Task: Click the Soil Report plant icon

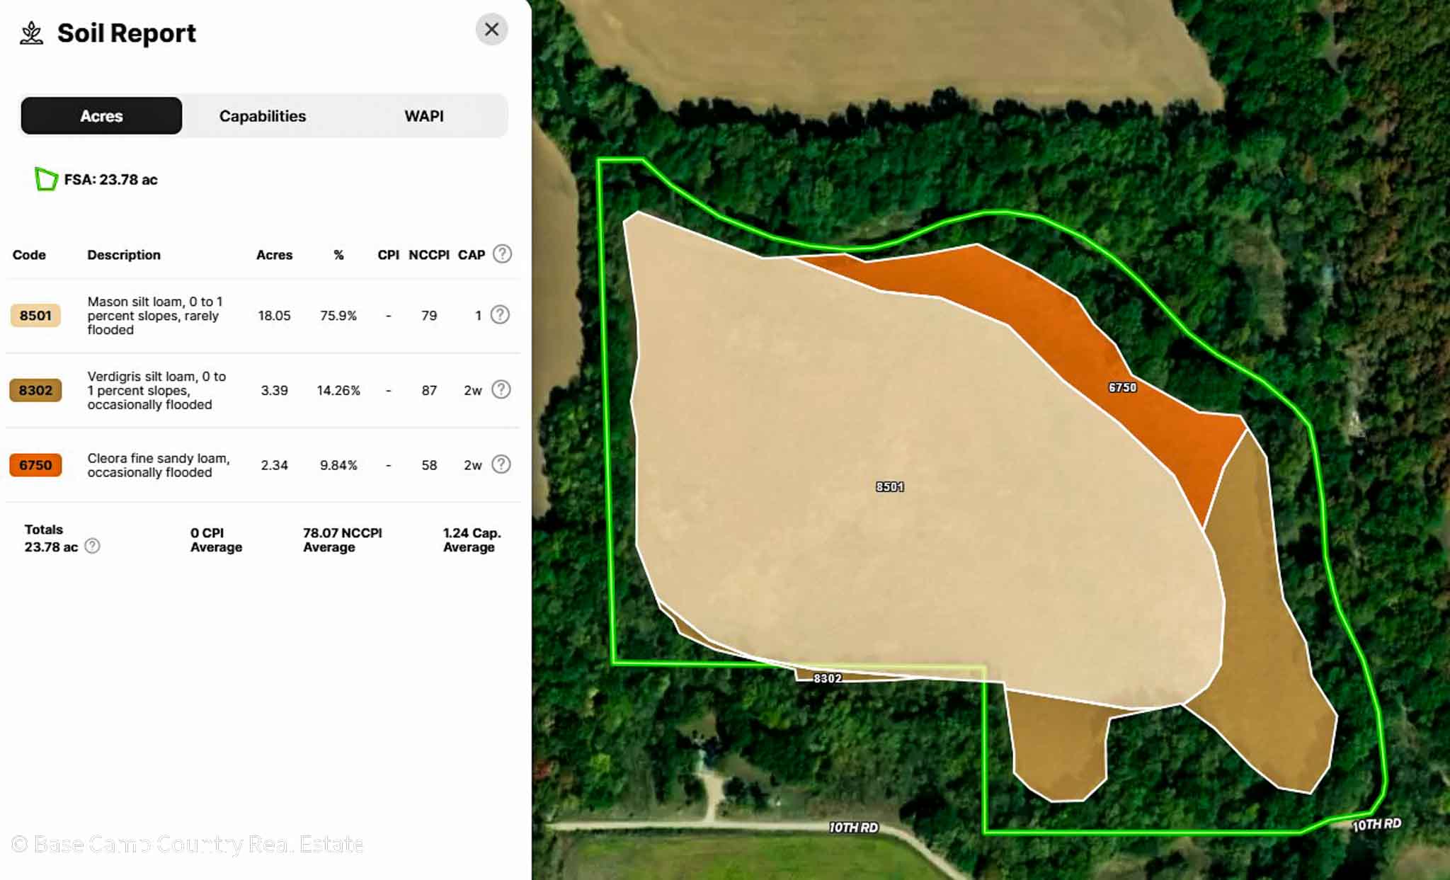Action: pyautogui.click(x=31, y=33)
